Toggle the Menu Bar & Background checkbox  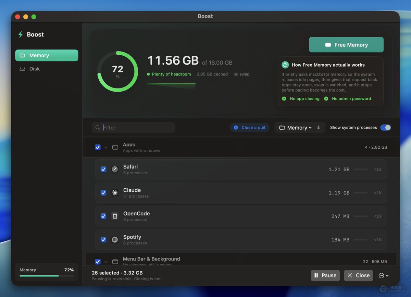click(x=98, y=261)
